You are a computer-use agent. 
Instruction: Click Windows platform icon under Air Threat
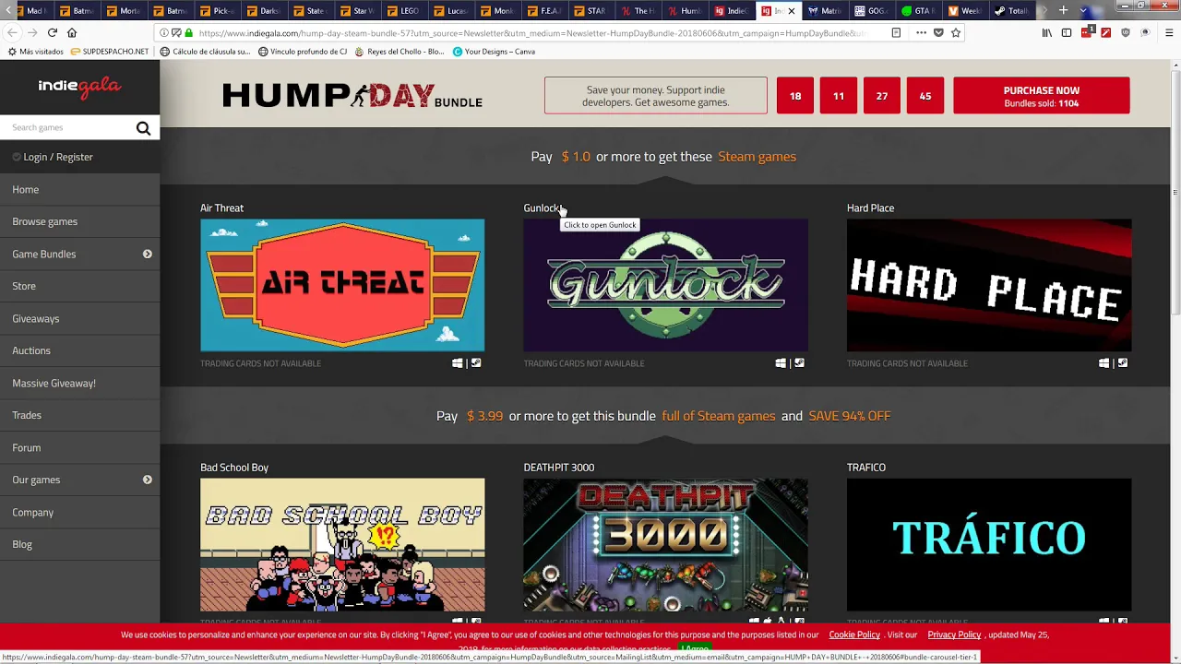(x=457, y=363)
